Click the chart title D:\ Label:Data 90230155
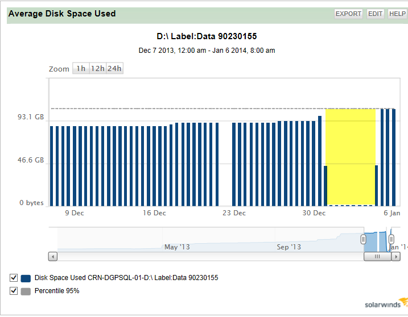 (207, 36)
